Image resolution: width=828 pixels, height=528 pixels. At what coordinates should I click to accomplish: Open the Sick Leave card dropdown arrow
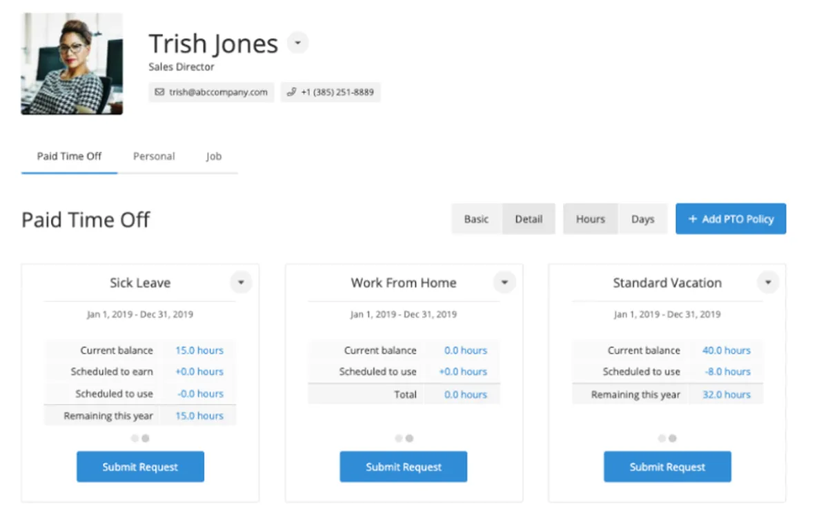point(241,283)
